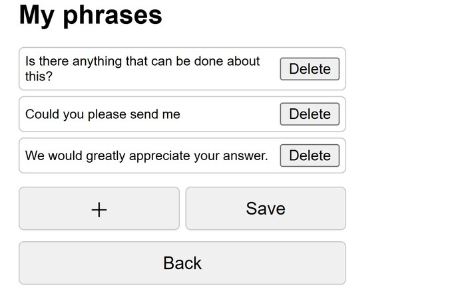This screenshot has width=466, height=291.
Task: Delete the 'Is there anything' phrase
Action: [x=310, y=69]
